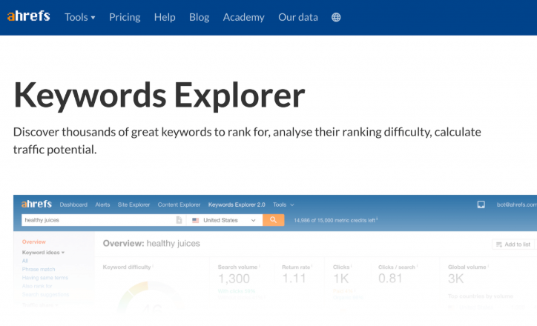
Task: Switch to Dashboard in the preview
Action: click(x=73, y=204)
